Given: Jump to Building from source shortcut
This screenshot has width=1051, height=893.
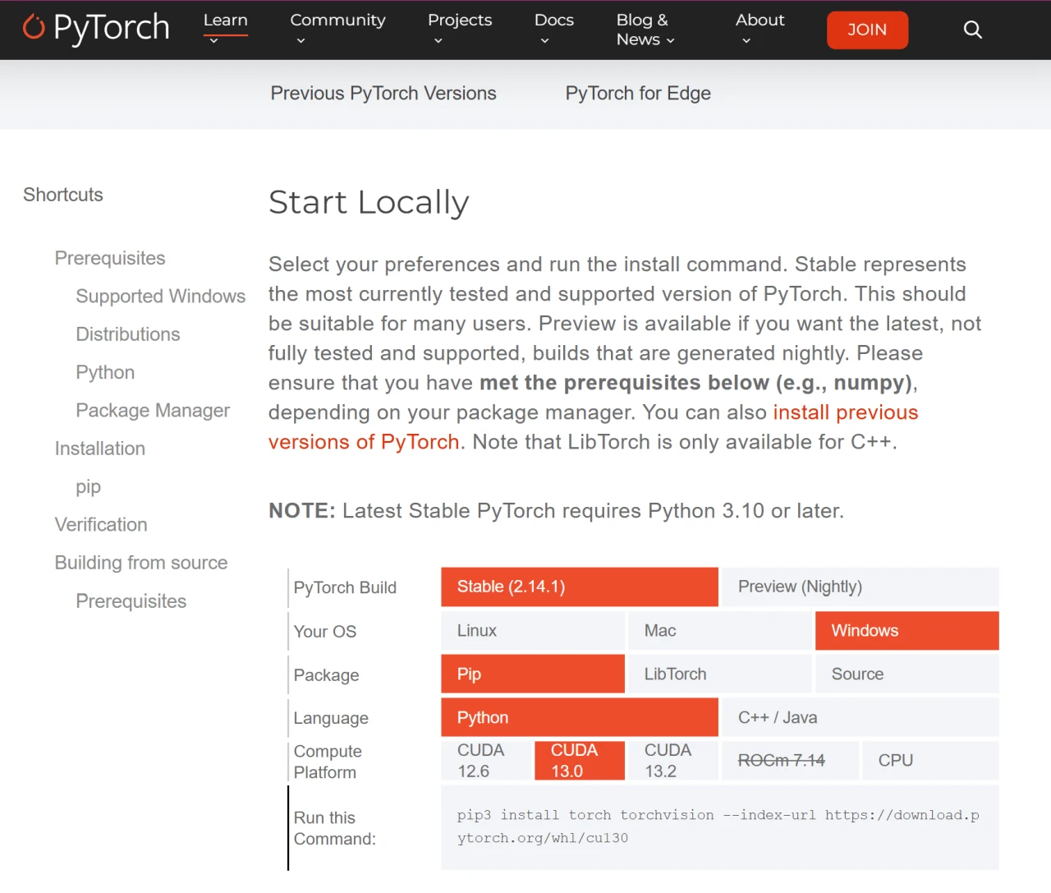Looking at the screenshot, I should click(141, 563).
